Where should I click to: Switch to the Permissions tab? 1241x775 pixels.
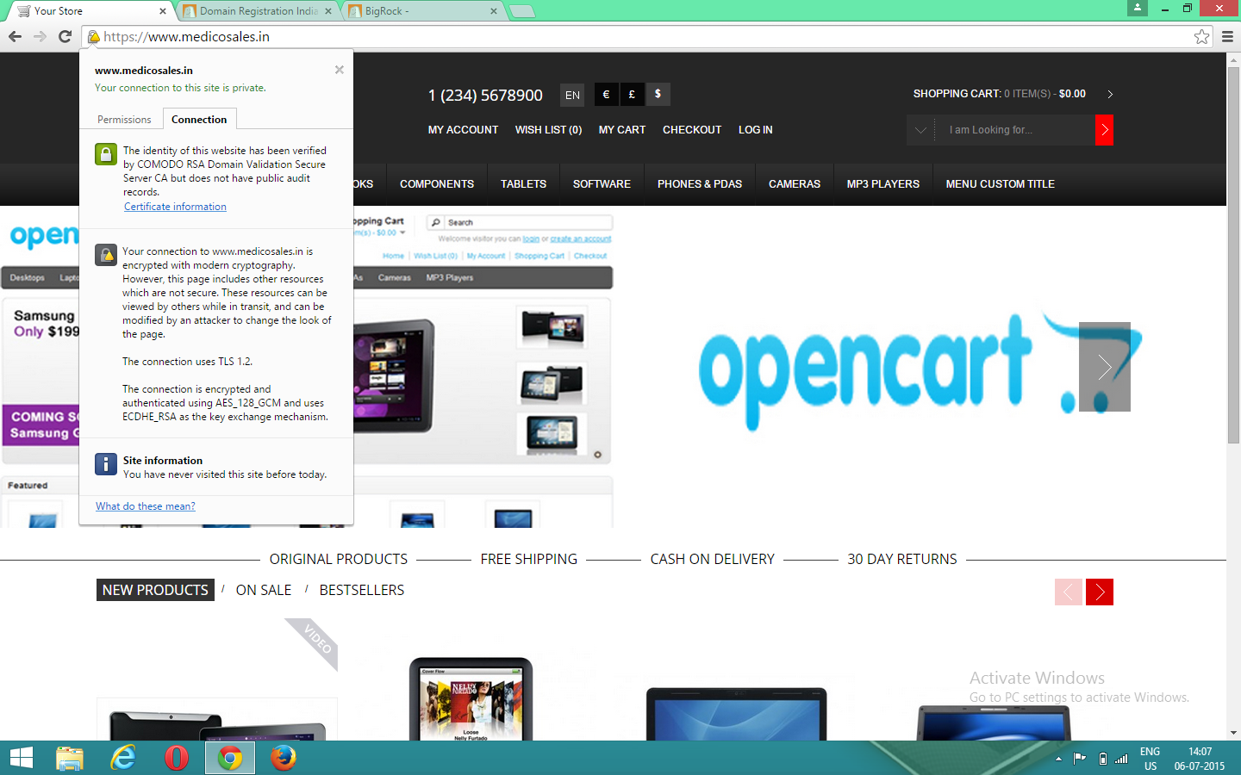124,120
